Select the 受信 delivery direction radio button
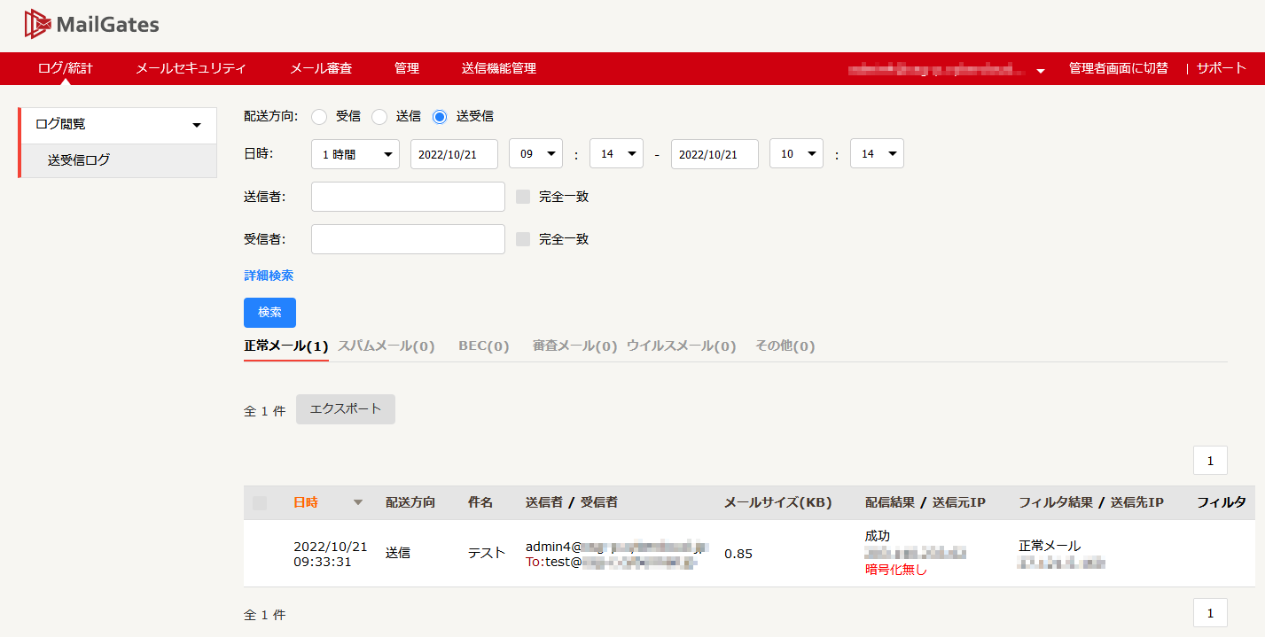Viewport: 1265px width, 637px height. [319, 116]
